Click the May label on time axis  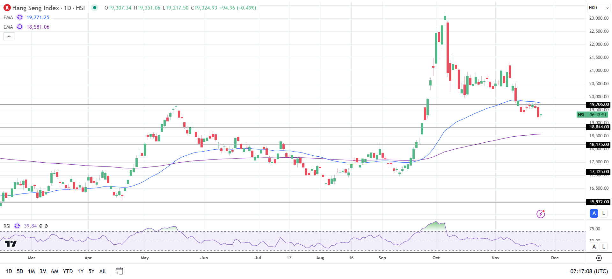click(145, 258)
